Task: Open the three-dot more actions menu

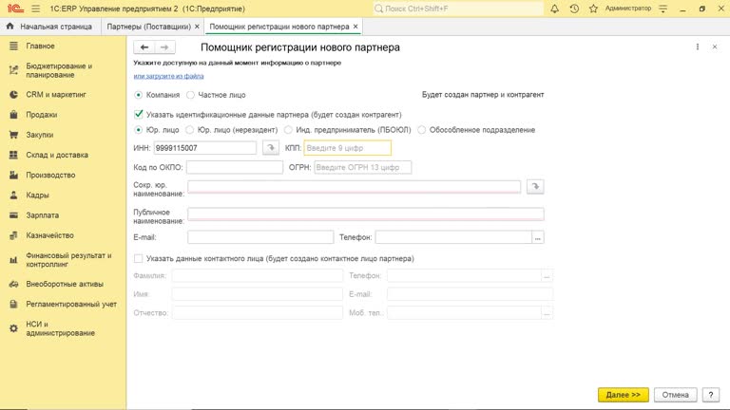Action: [x=699, y=47]
